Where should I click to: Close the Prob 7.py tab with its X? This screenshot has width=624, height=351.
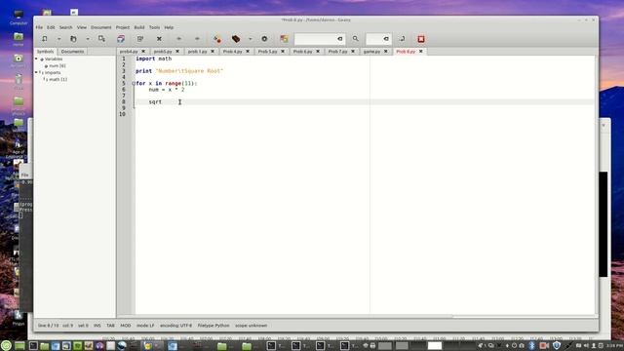point(353,52)
